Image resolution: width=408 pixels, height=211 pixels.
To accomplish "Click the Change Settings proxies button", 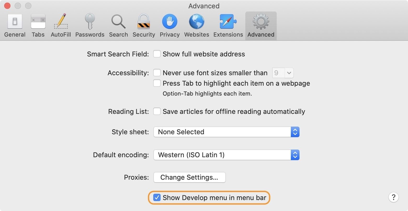I will (189, 177).
